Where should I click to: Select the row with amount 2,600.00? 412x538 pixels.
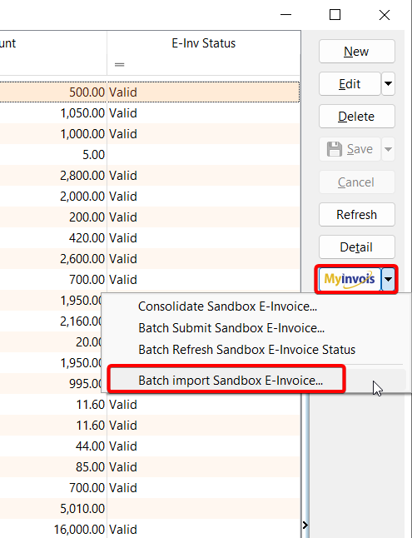click(x=150, y=258)
